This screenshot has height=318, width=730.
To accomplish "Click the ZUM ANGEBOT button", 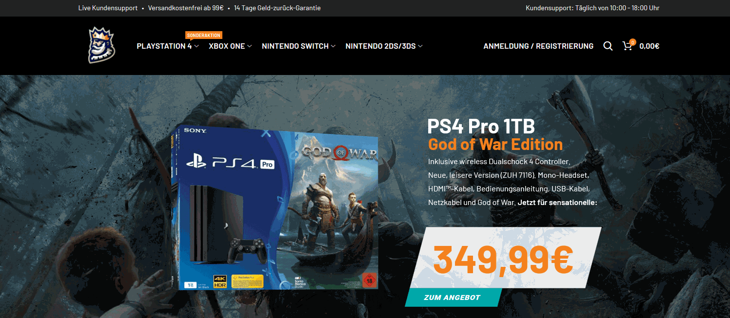I will coord(453,298).
